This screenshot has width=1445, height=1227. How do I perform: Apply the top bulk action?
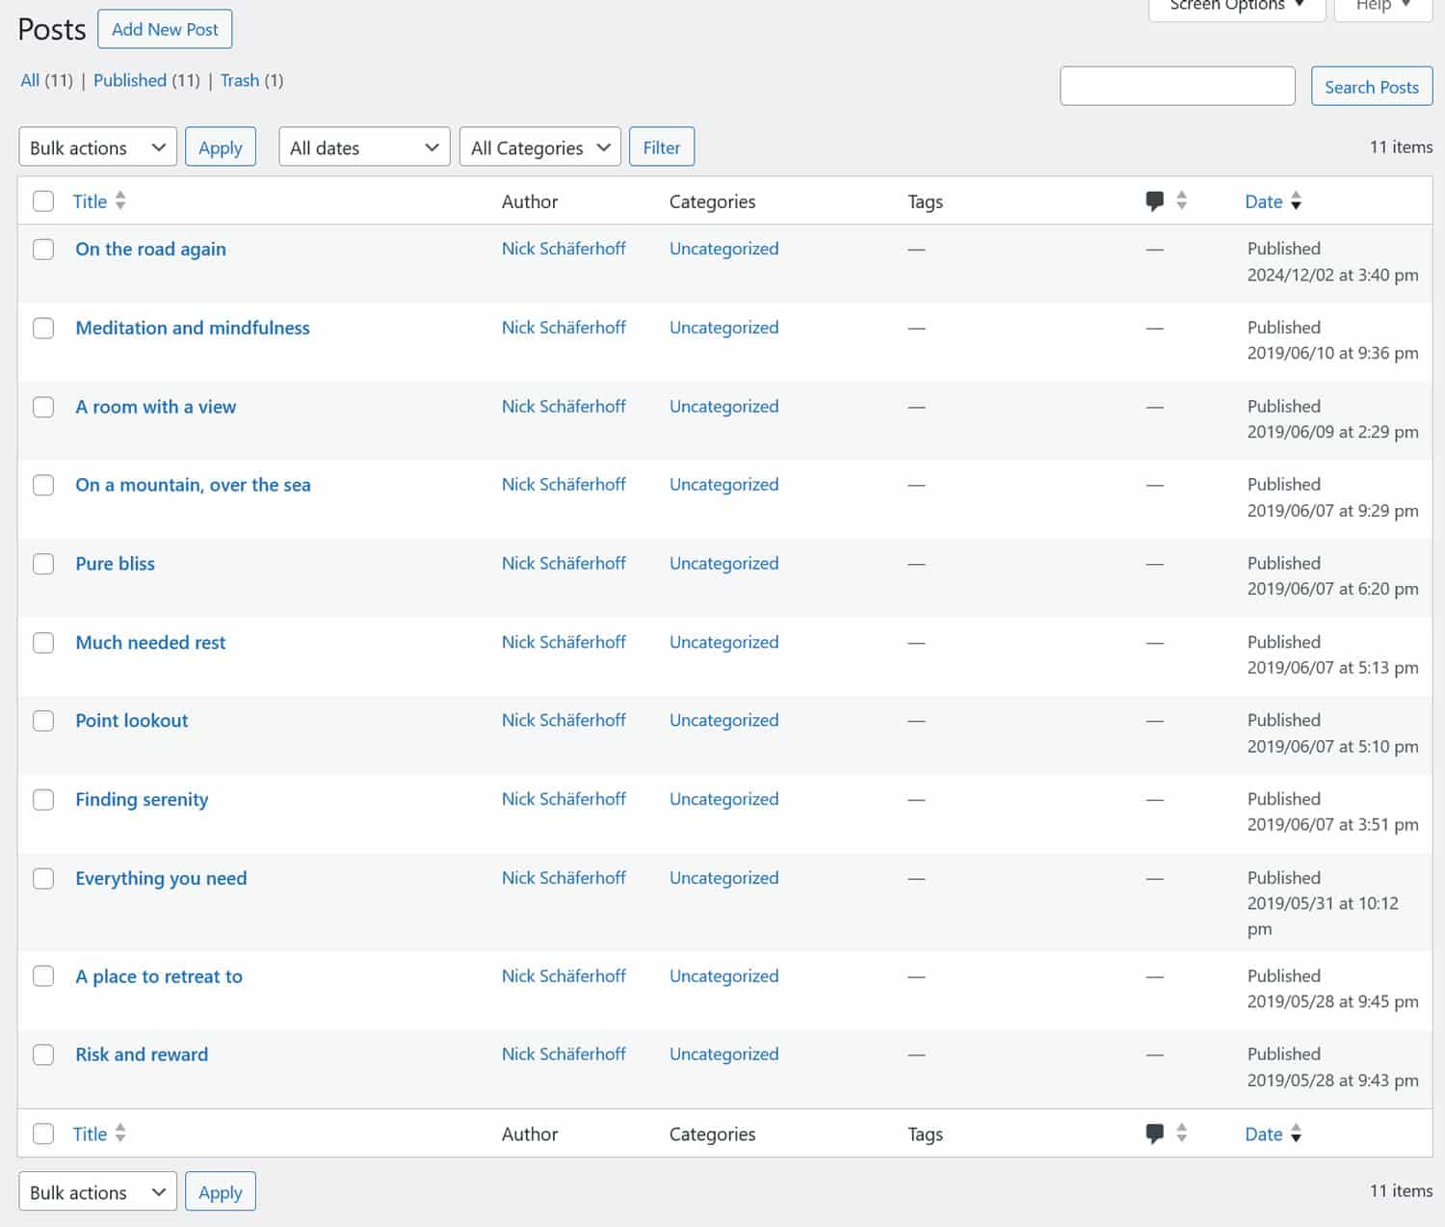coord(221,147)
